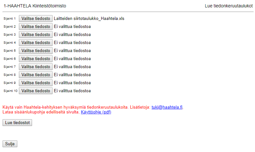Select Valitse tiedosto in Sijainti 5 row
This screenshot has height=152, width=255.
(x=36, y=51)
